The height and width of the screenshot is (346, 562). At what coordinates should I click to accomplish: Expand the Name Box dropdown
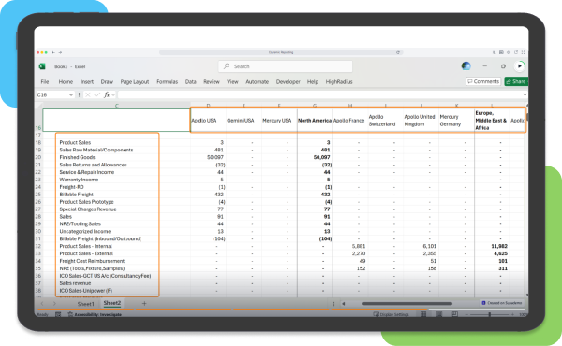point(71,94)
